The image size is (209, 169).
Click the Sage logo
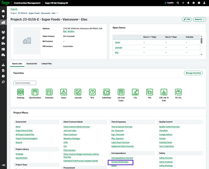click(5, 3)
